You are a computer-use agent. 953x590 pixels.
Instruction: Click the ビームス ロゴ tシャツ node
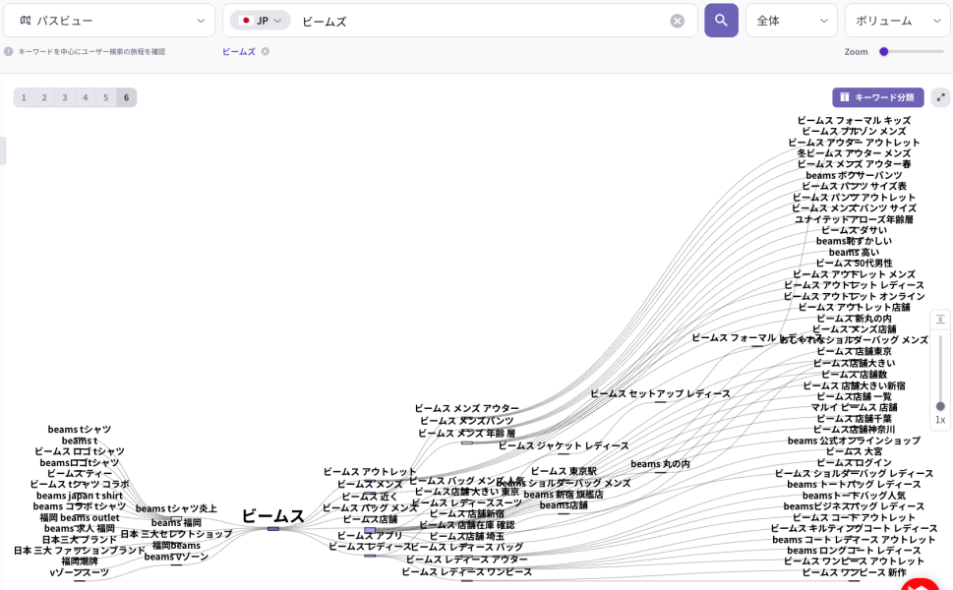(x=80, y=451)
